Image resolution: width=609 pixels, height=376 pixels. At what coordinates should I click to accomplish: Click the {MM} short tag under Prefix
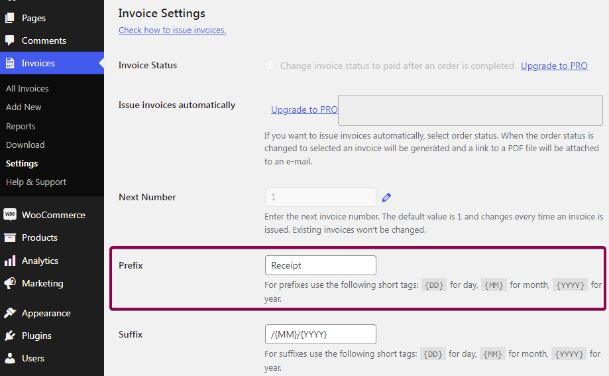click(494, 285)
